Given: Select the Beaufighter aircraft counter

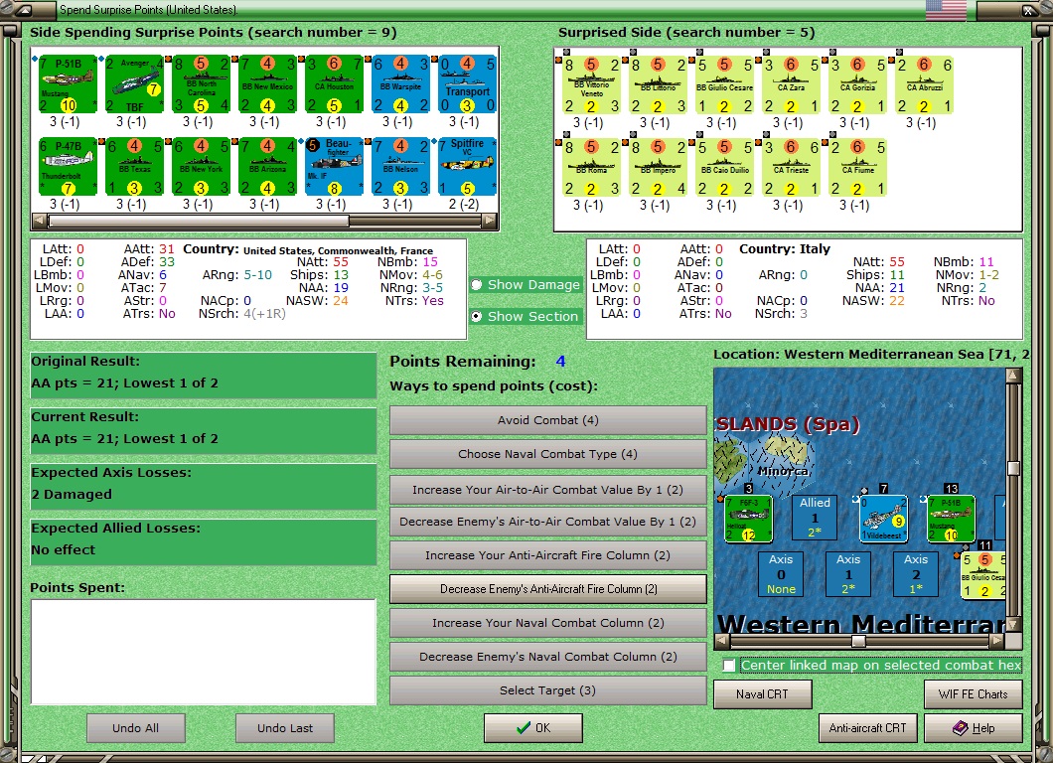Looking at the screenshot, I should click(x=335, y=167).
